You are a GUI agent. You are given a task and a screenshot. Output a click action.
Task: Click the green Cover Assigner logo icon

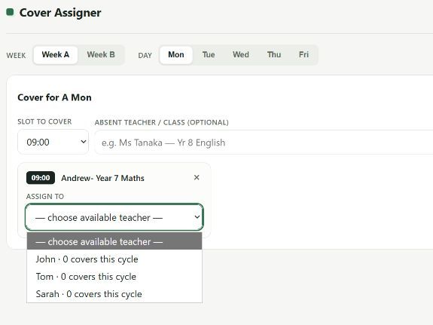(11, 12)
